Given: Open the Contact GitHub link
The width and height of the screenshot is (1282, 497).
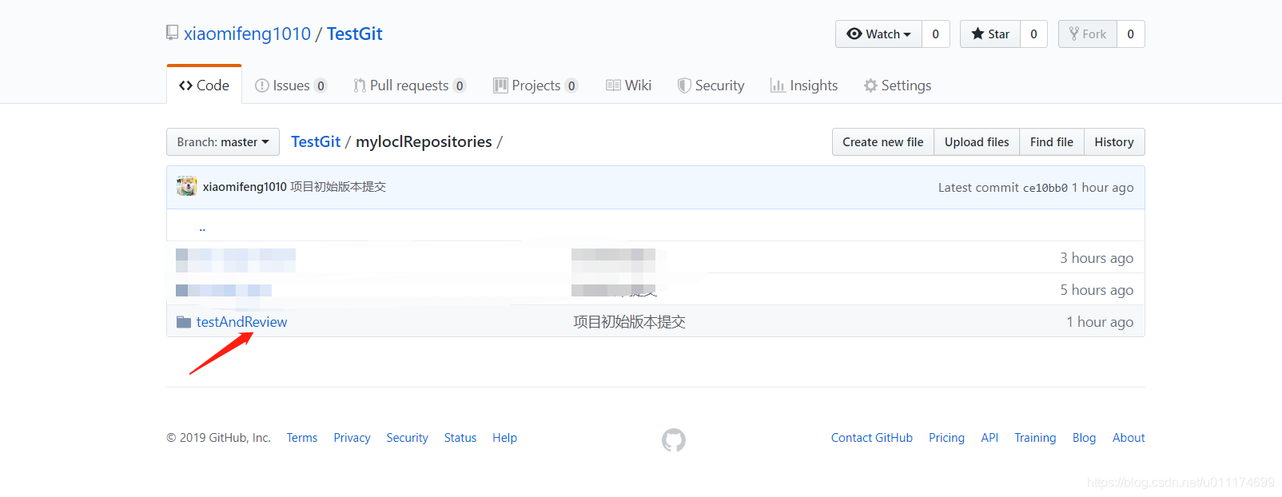Looking at the screenshot, I should [x=872, y=438].
